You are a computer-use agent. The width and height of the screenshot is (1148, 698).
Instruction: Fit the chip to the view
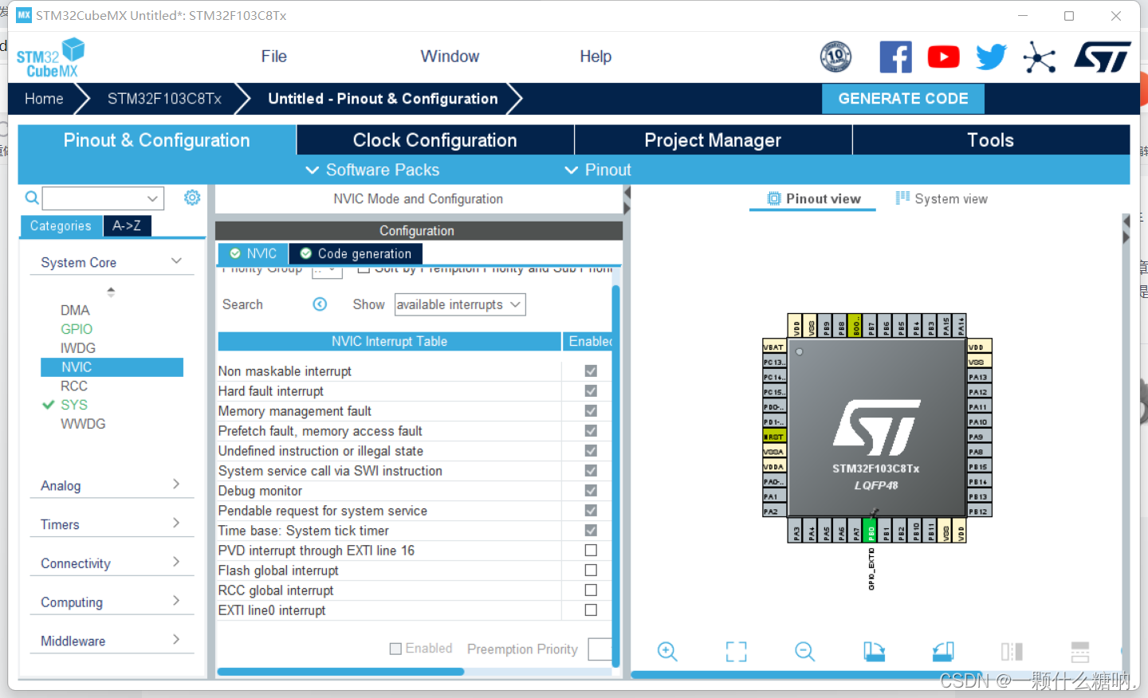click(737, 652)
